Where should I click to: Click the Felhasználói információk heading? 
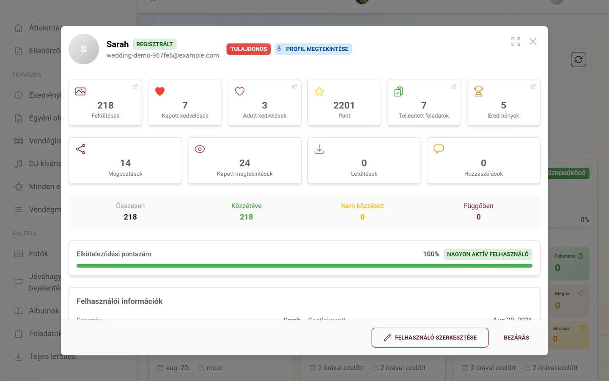click(x=120, y=301)
